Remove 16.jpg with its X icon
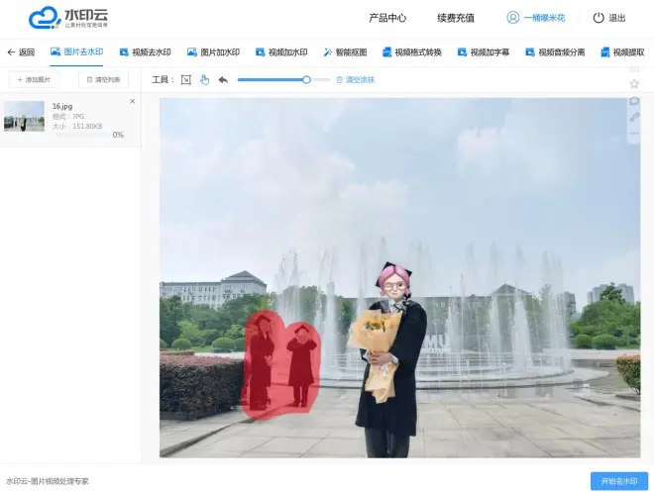 (133, 102)
